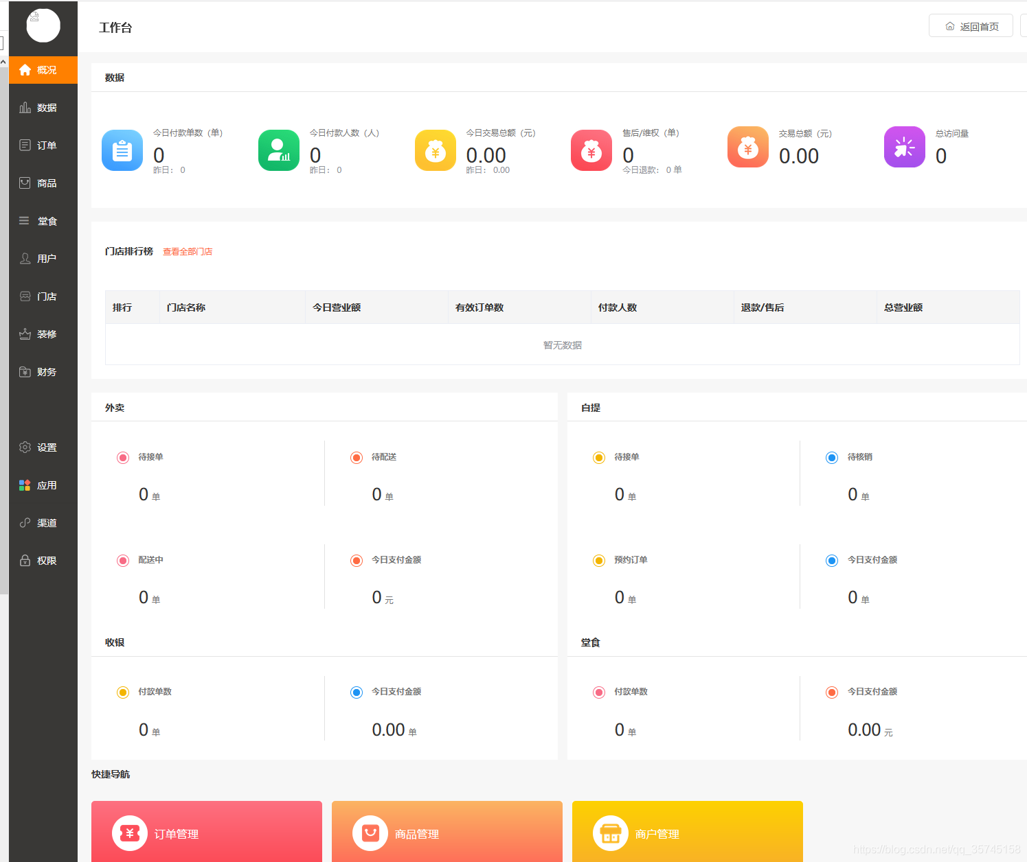Click the blue clipboard icon for 今日付款单数
Viewport: 1027px width, 862px height.
122,150
